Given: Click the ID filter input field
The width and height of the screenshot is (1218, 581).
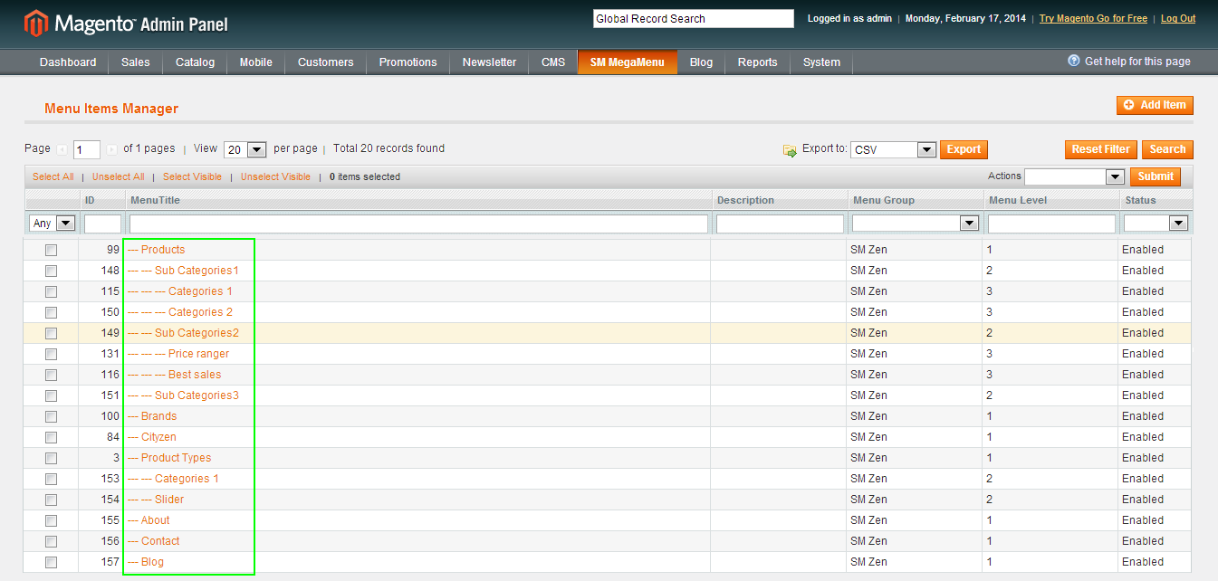Looking at the screenshot, I should click(x=102, y=224).
